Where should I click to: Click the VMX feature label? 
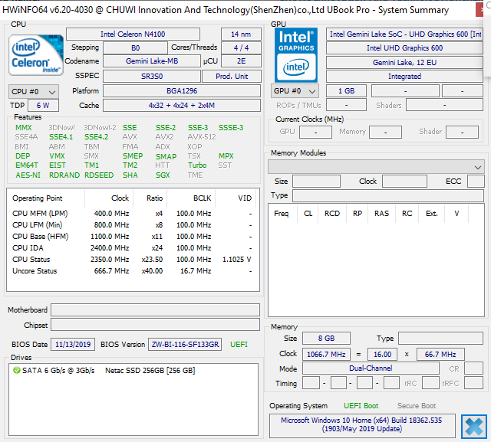57,156
